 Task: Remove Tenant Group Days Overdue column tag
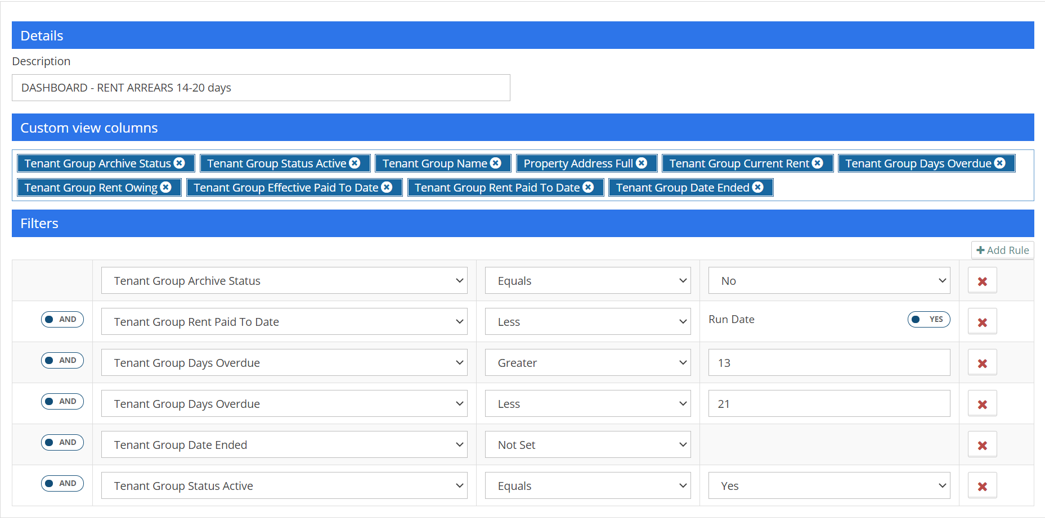coord(1000,163)
